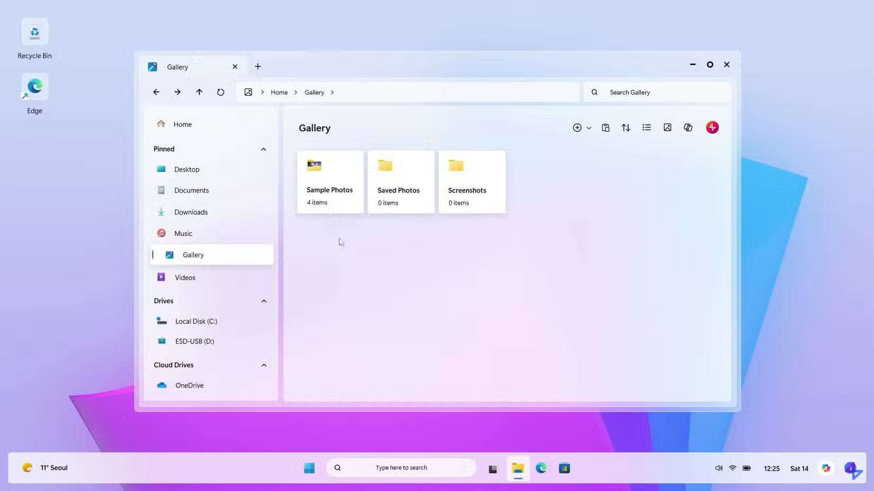The image size is (874, 491).
Task: Switch to list view using the toolbar icon
Action: (646, 128)
